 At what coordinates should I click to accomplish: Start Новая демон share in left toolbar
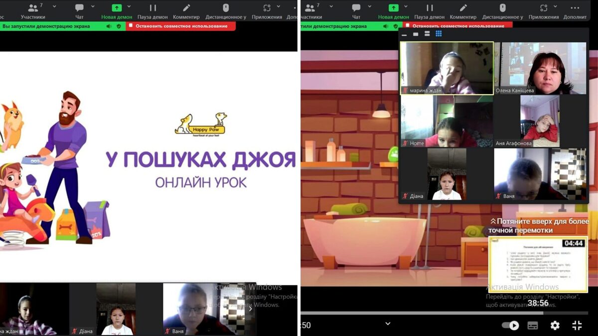(x=117, y=11)
